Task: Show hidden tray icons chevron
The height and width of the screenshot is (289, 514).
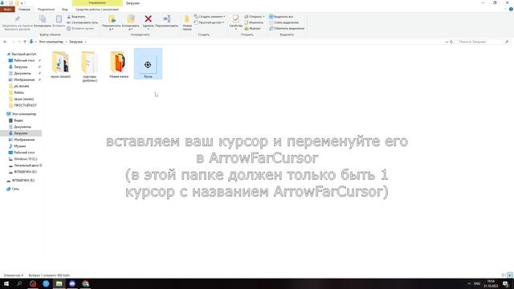Action: 469,283
